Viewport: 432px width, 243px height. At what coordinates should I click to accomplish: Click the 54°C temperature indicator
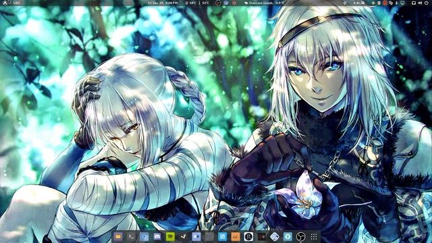(x=191, y=3)
